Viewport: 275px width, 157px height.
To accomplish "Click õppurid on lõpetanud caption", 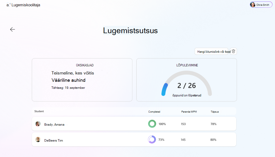I will coord(187,95).
